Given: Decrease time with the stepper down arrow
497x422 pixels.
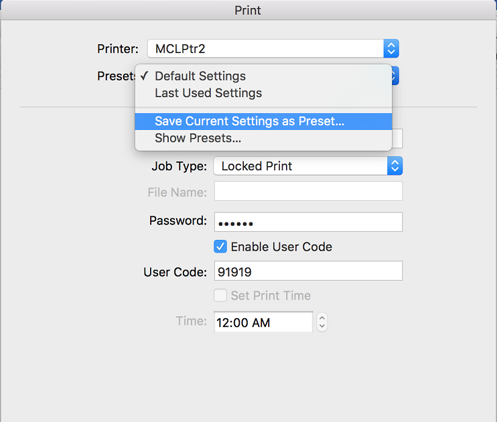Looking at the screenshot, I should click(x=322, y=326).
